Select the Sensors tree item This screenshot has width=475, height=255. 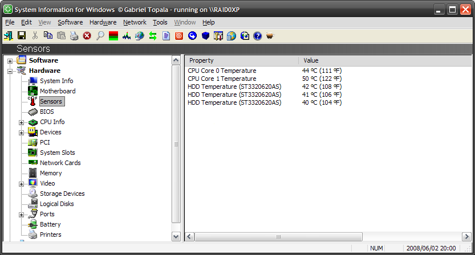click(x=51, y=101)
